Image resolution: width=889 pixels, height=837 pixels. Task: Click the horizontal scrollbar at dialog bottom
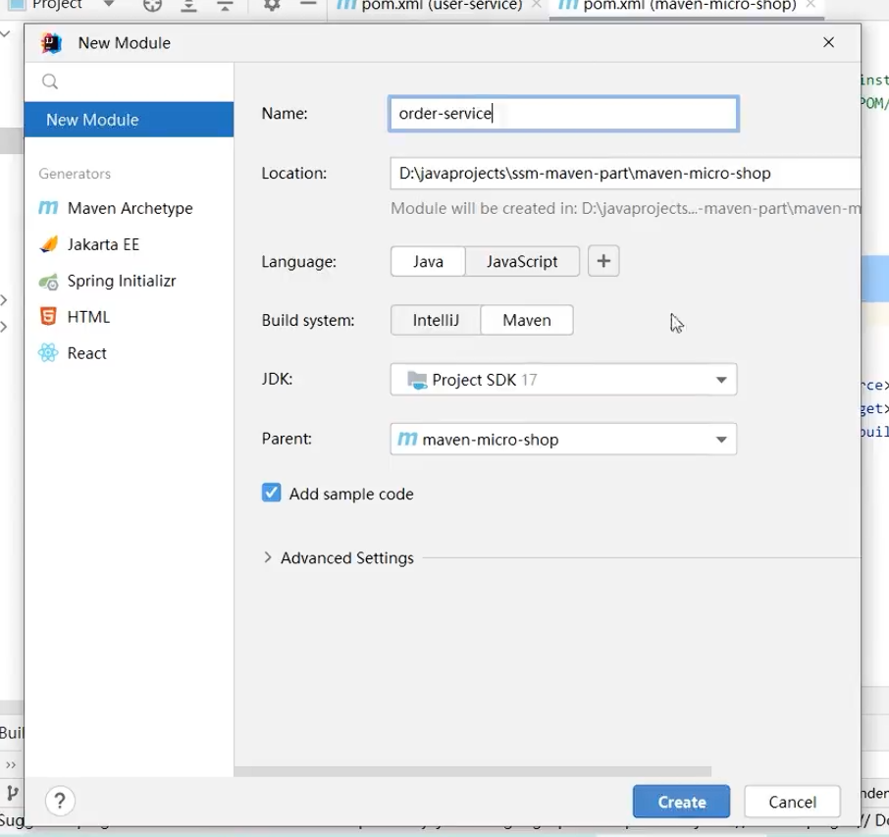point(472,771)
